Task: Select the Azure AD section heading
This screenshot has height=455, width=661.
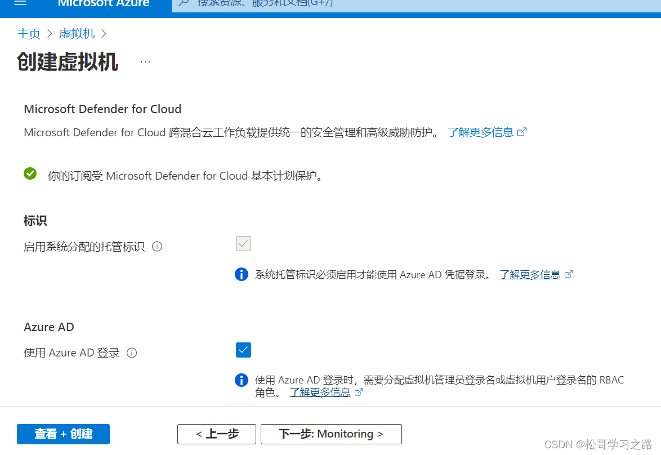Action: (49, 327)
